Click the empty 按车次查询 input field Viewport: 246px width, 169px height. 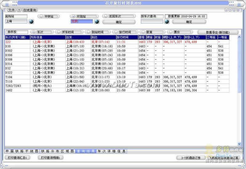[152, 21]
